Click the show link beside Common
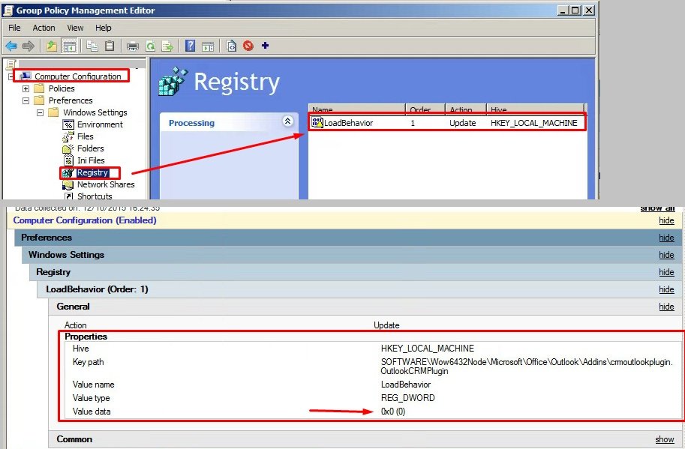 coord(665,439)
